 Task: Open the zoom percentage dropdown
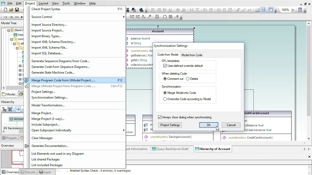tap(293, 10)
